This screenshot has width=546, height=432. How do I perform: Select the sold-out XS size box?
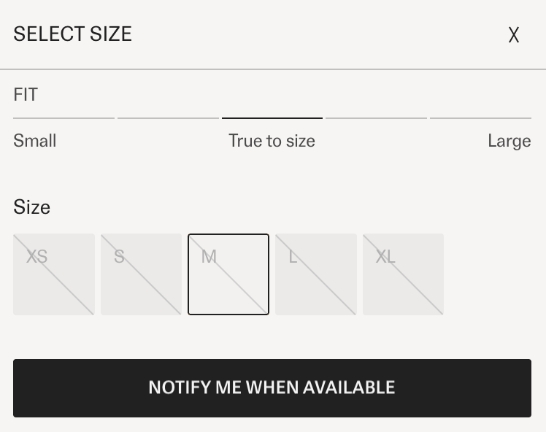(54, 274)
